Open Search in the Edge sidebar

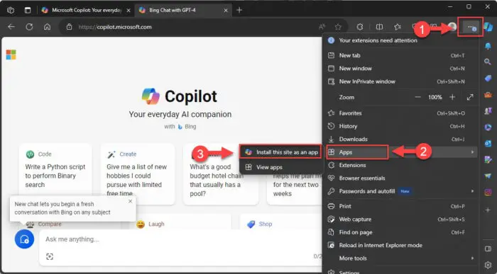click(x=488, y=62)
